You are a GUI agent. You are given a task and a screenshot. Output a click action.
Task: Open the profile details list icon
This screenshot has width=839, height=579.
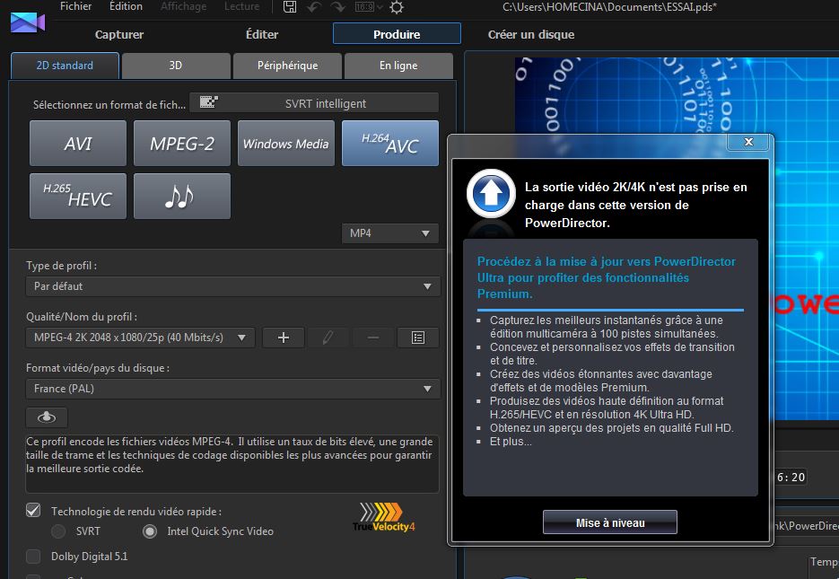(x=418, y=338)
